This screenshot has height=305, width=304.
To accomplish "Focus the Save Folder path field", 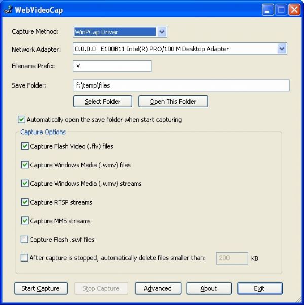I will tap(181, 85).
